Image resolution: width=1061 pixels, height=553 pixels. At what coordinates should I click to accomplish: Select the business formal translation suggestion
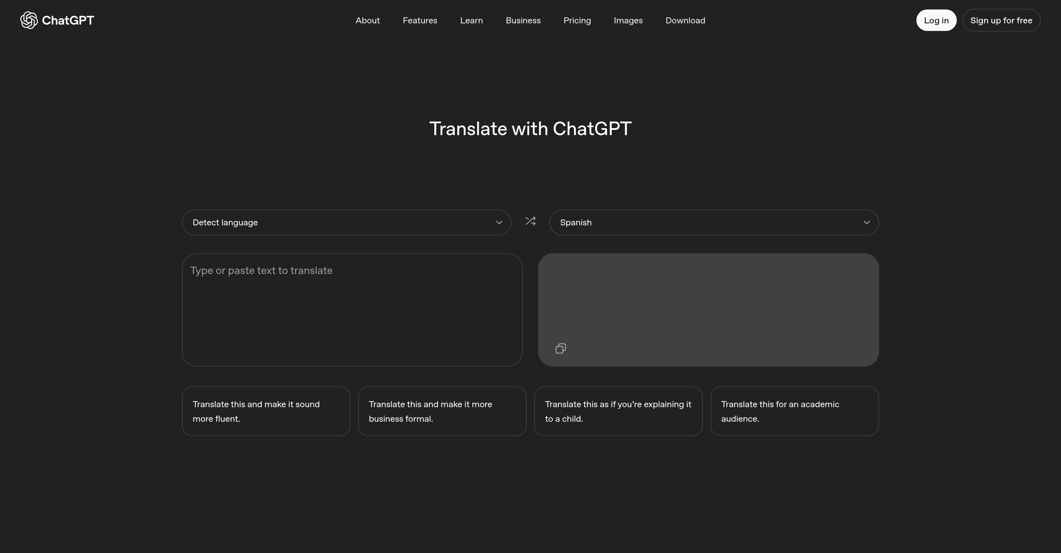pos(442,411)
